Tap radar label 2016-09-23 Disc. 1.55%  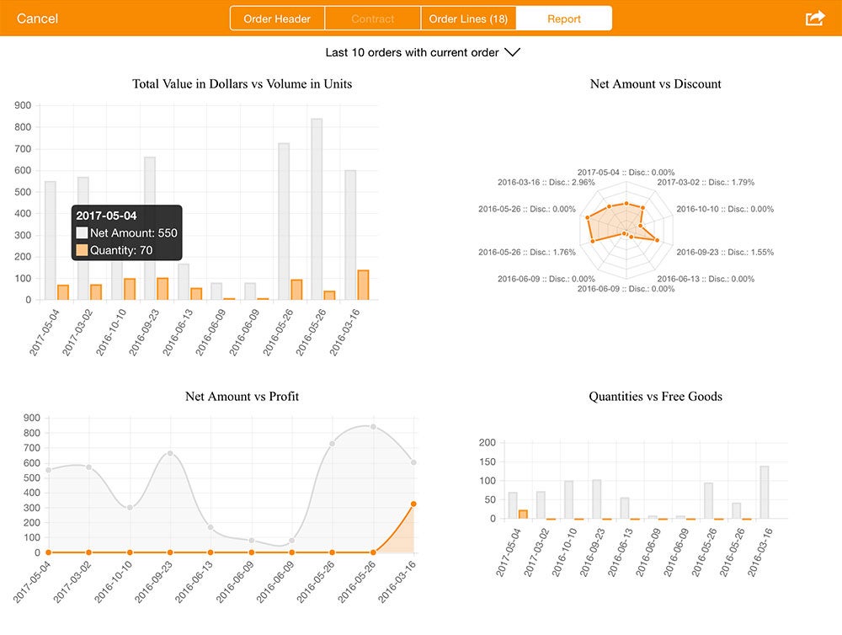[x=725, y=252]
